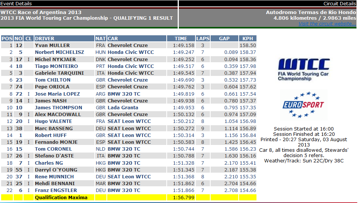The width and height of the screenshot is (358, 203).
Task: Open the 'Visit the circuit website...' link
Action: click(x=327, y=24)
